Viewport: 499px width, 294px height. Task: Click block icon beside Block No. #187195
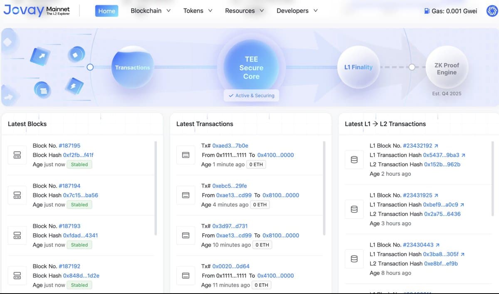[x=17, y=155]
